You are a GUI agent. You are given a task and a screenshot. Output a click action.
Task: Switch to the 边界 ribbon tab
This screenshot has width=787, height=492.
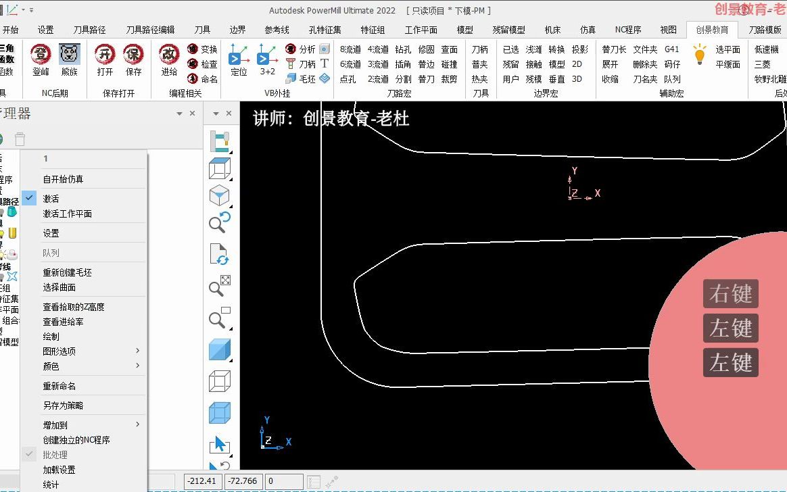[x=237, y=30]
